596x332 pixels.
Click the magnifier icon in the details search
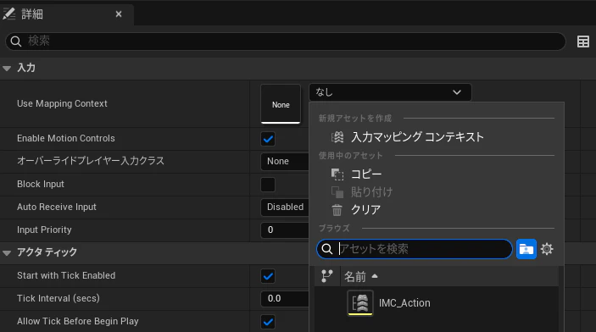click(x=15, y=41)
